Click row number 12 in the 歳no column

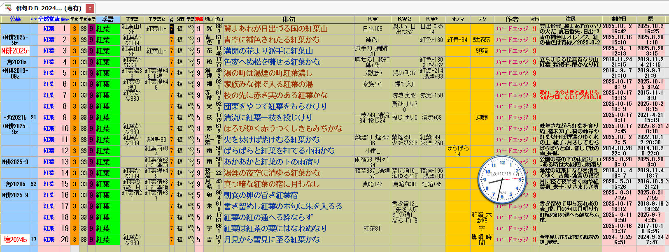[x=65, y=151]
